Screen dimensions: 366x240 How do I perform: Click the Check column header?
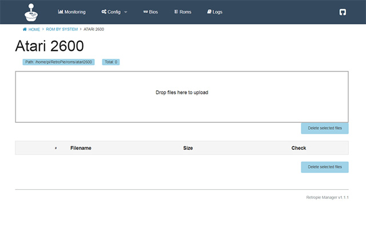(x=299, y=148)
